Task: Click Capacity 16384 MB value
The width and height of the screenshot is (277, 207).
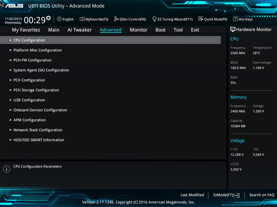Action: point(238,126)
